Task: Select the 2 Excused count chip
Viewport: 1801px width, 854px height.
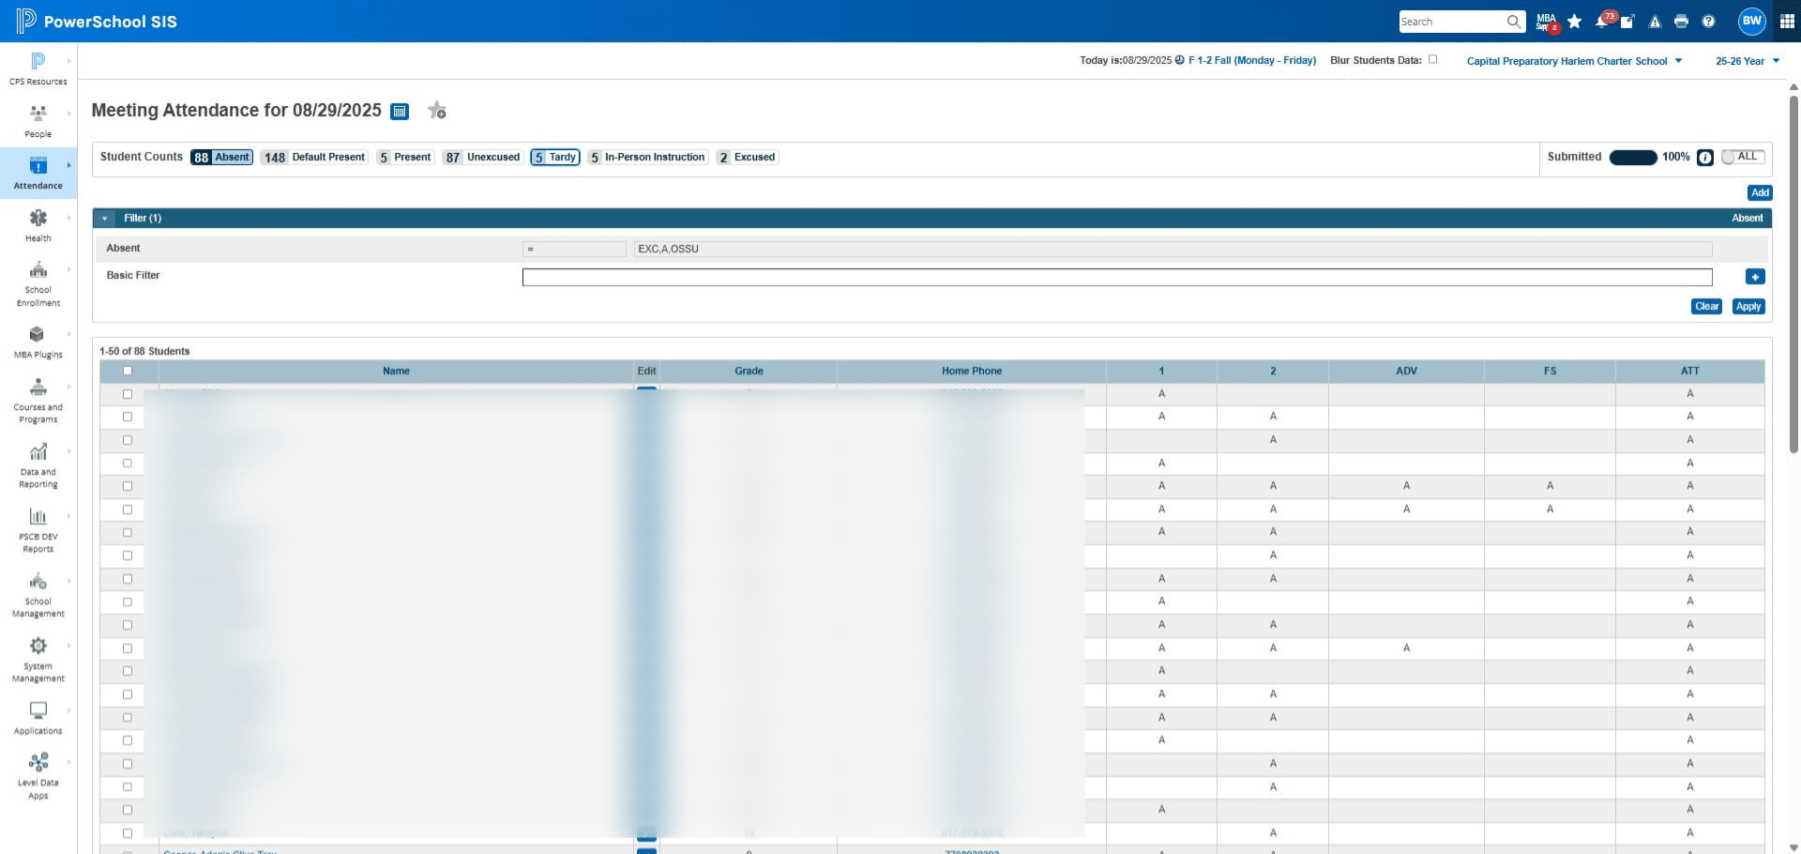Action: tap(748, 158)
